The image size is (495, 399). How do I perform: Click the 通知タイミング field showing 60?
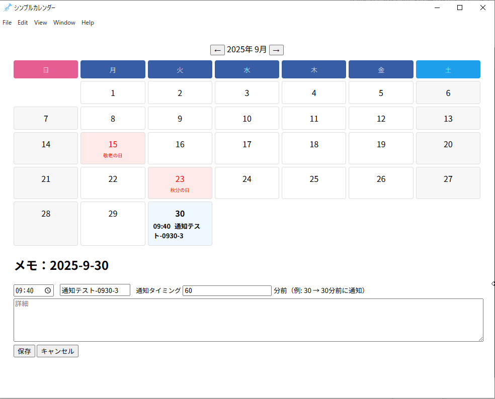coord(226,290)
